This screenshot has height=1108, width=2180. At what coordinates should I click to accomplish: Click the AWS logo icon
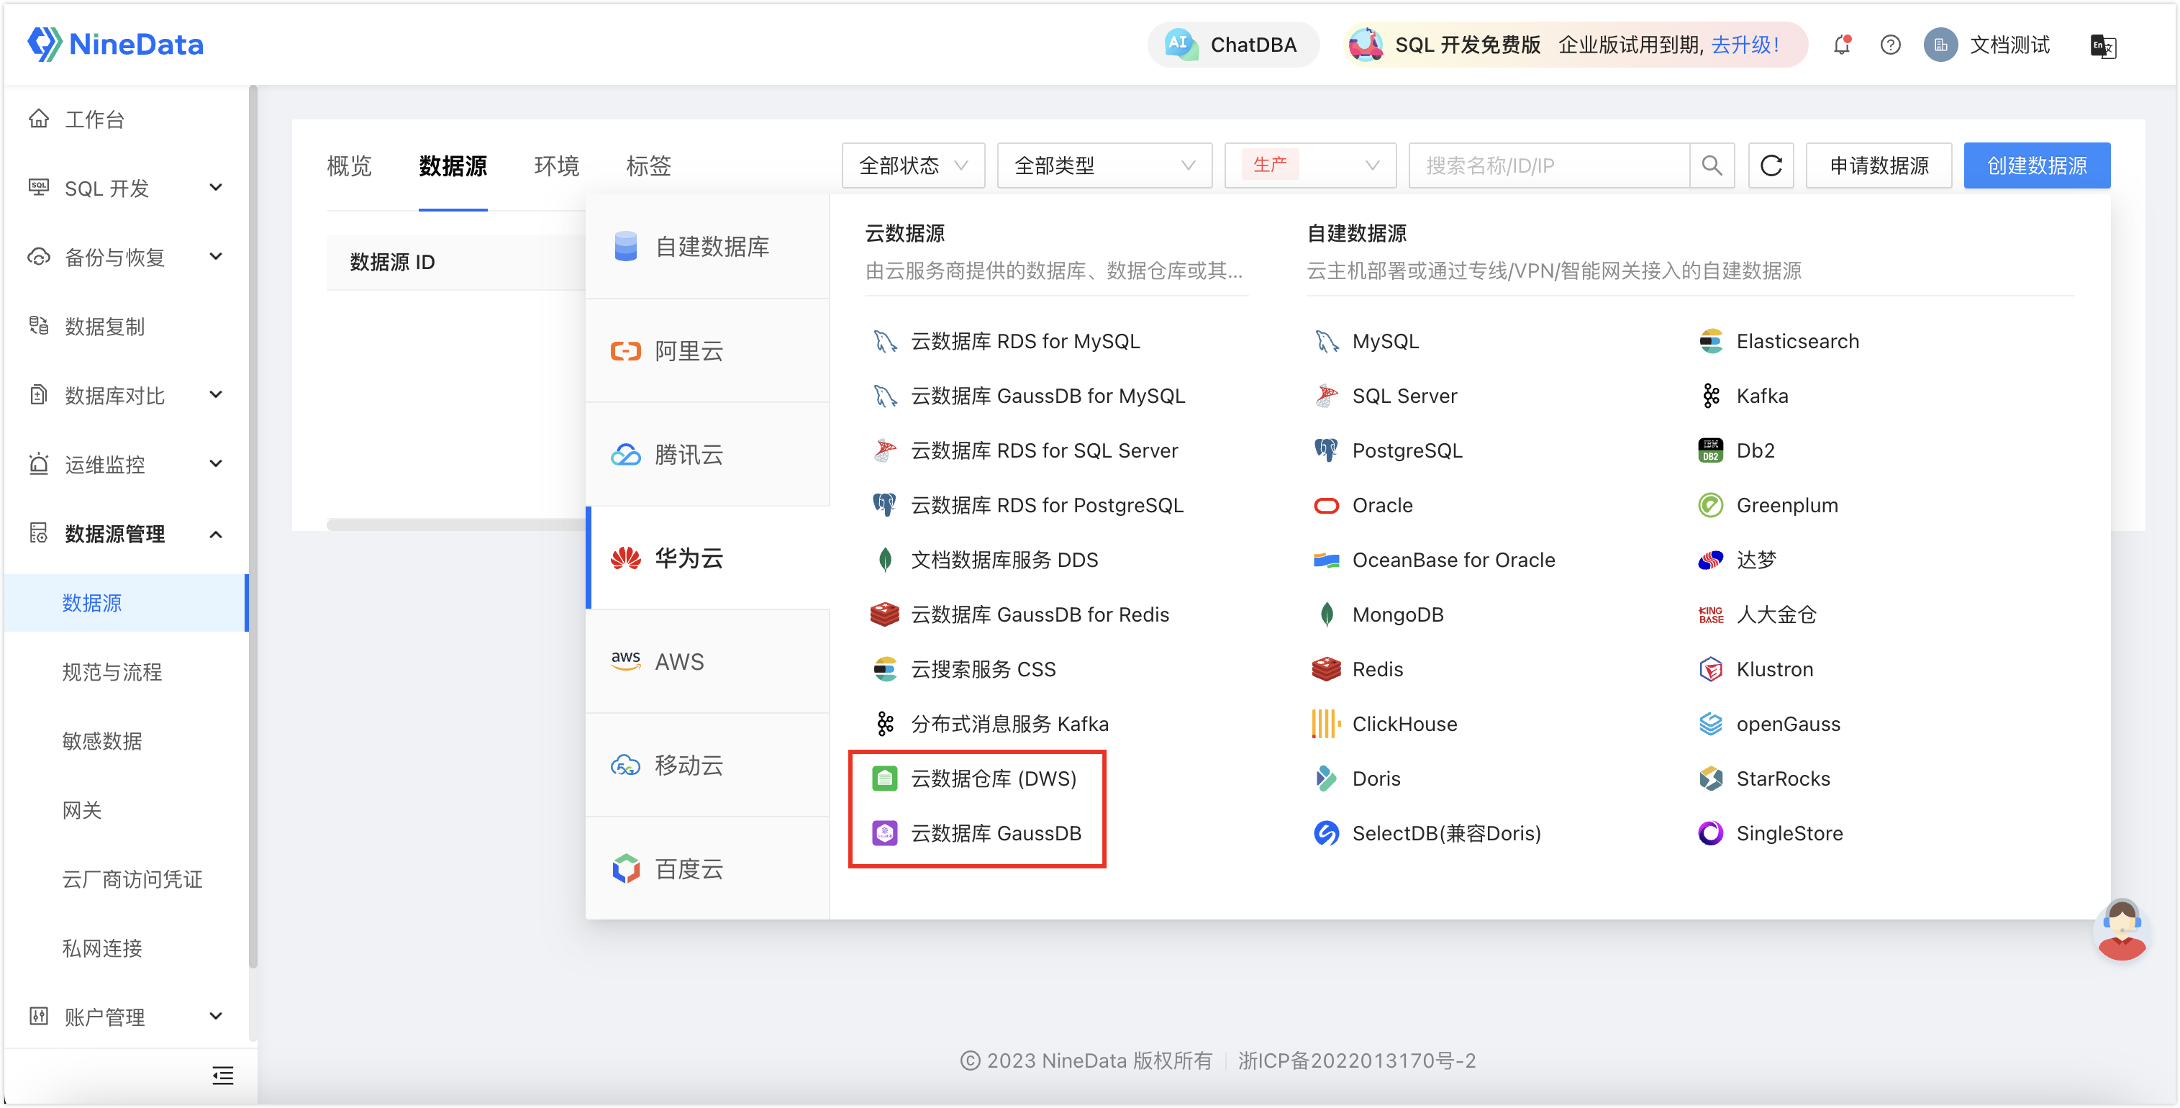tap(625, 661)
